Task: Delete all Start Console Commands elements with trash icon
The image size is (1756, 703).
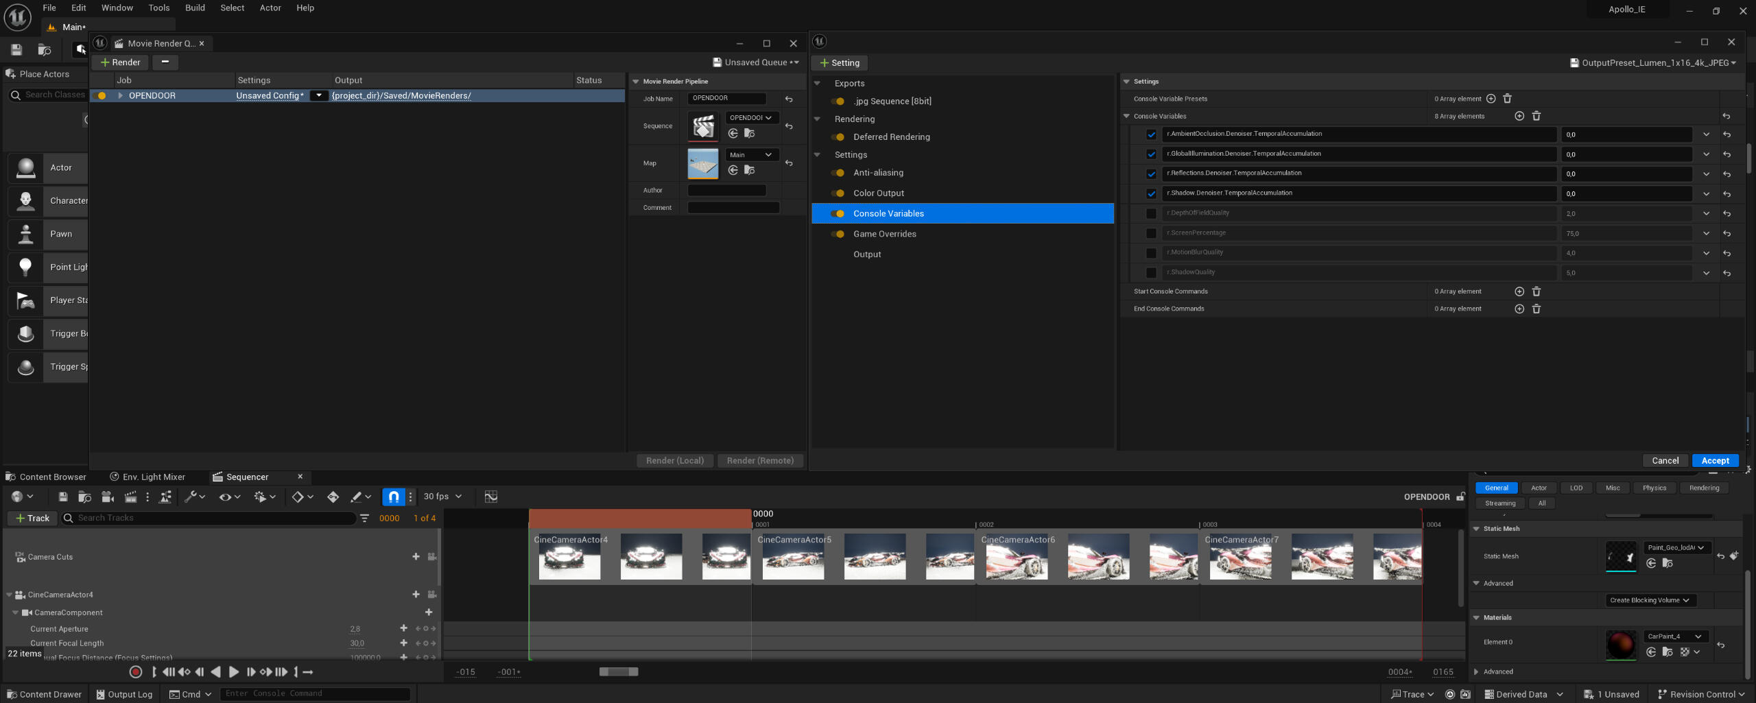Action: [1536, 291]
